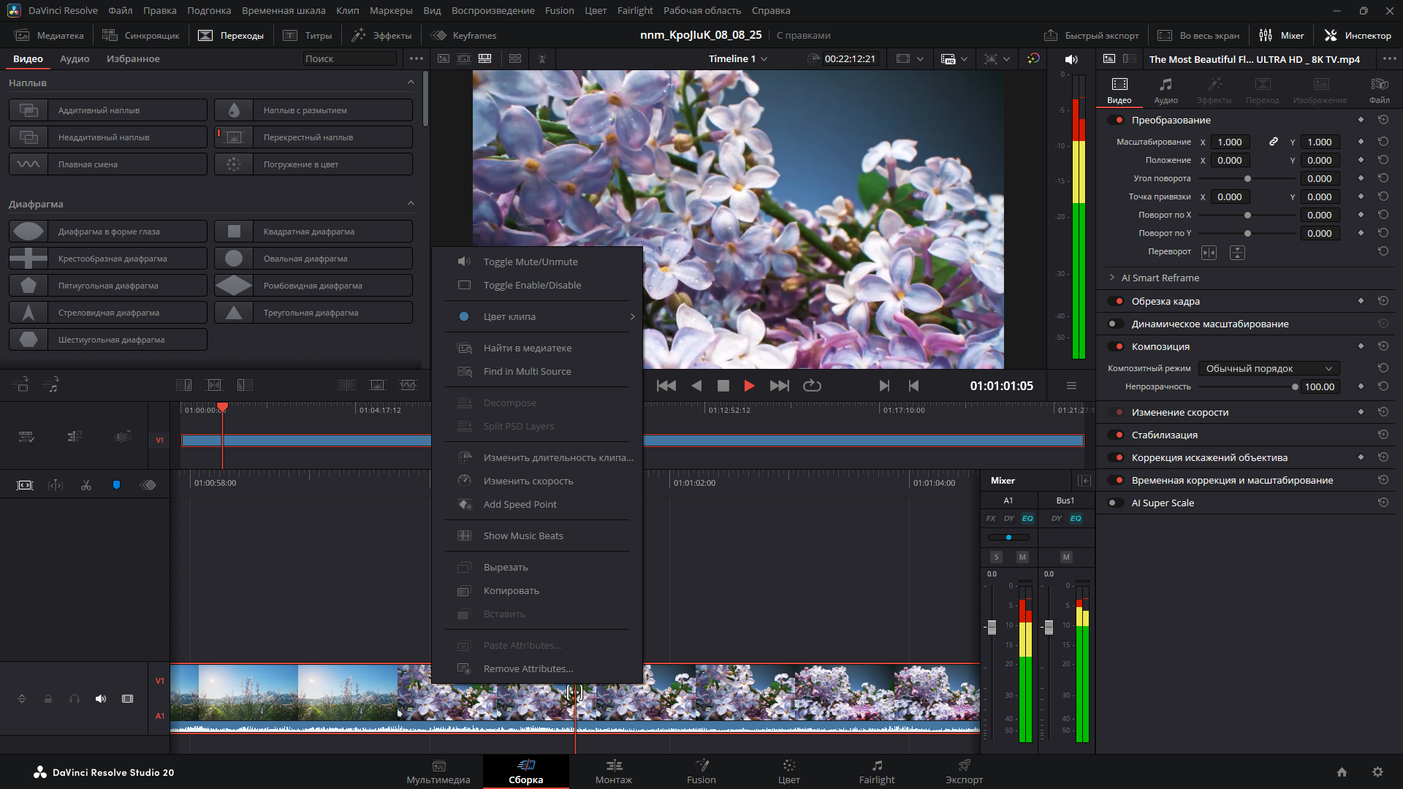This screenshot has height=789, width=1403.
Task: Toggle Преобразование section enable switch
Action: point(1116,120)
